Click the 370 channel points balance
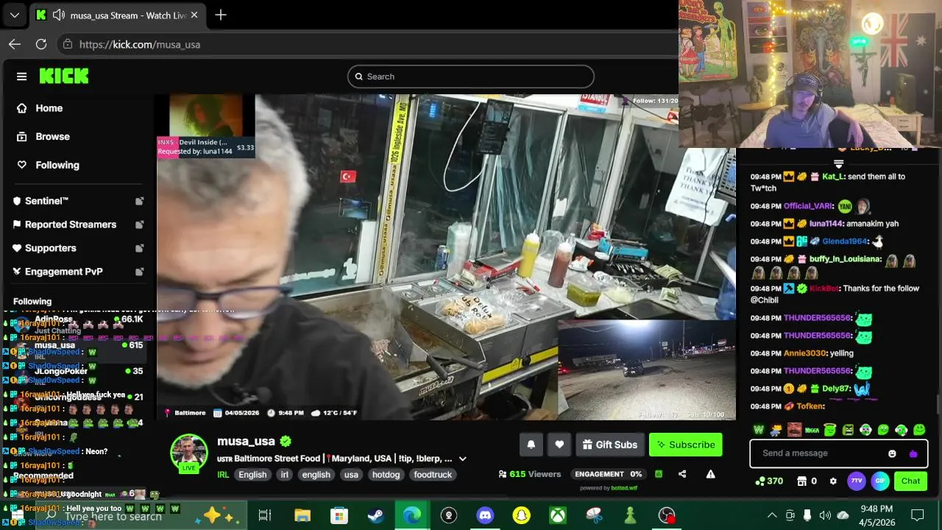Screen dimensions: 942x530 [769, 481]
